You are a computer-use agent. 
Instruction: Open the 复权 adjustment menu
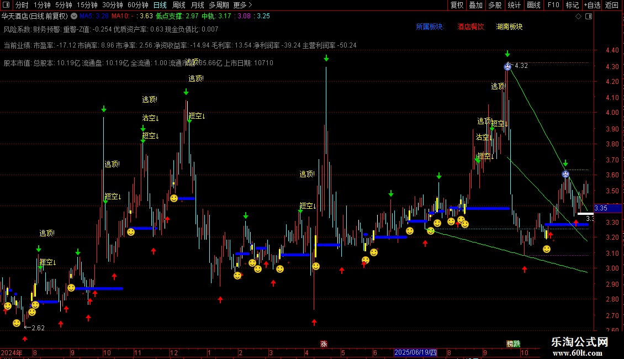[x=457, y=5]
